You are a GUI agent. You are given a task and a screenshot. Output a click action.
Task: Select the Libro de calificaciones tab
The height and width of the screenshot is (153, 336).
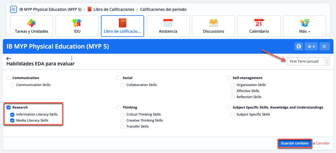pos(122,26)
